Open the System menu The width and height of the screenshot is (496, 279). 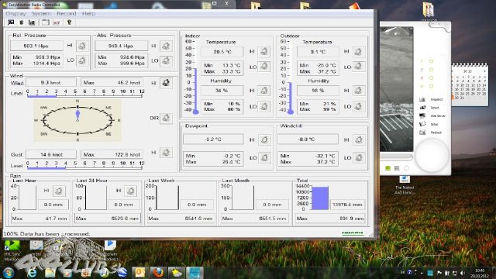[41, 14]
